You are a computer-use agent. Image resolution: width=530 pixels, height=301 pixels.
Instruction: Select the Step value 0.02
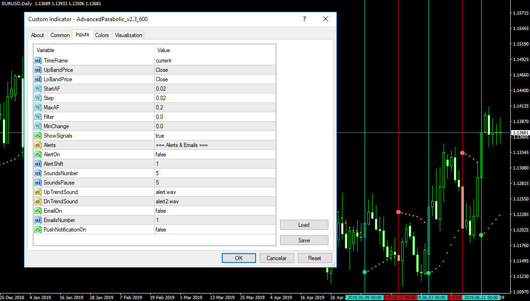215,98
